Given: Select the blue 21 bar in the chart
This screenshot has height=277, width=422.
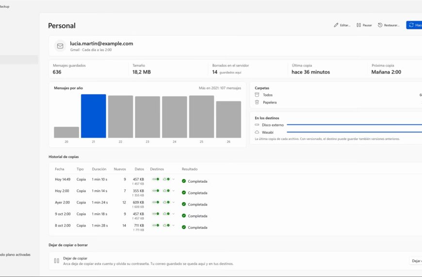Looking at the screenshot, I should point(94,116).
